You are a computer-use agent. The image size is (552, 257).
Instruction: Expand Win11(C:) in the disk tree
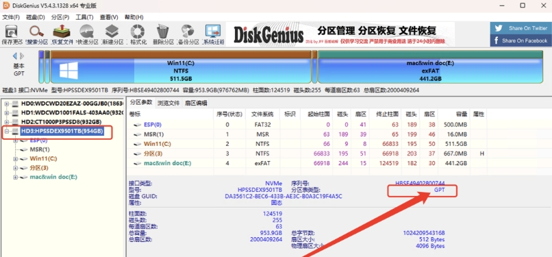[x=15, y=159]
